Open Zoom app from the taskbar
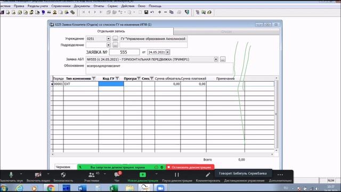 pos(160,188)
